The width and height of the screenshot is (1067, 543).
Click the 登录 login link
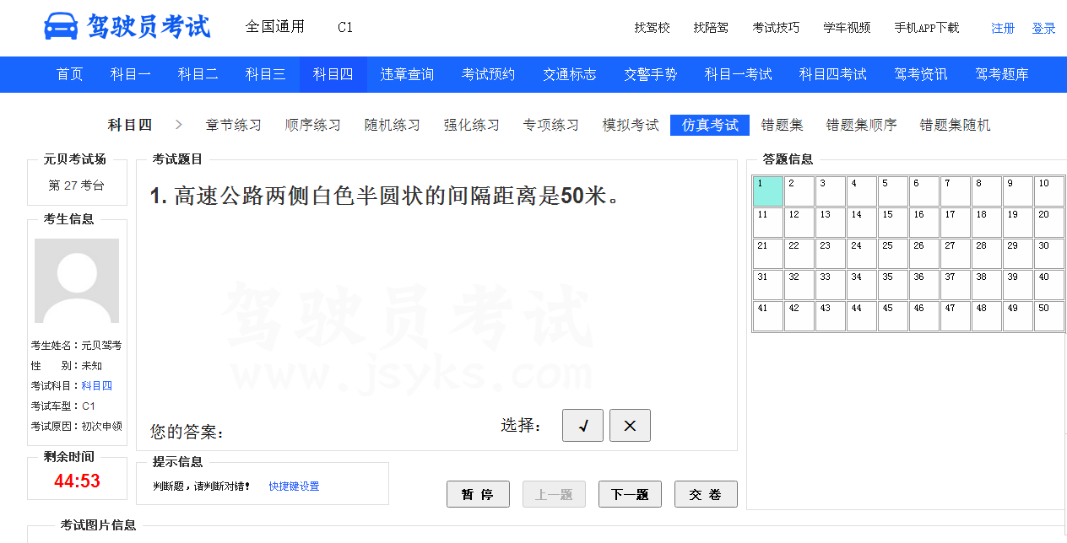pos(1043,28)
